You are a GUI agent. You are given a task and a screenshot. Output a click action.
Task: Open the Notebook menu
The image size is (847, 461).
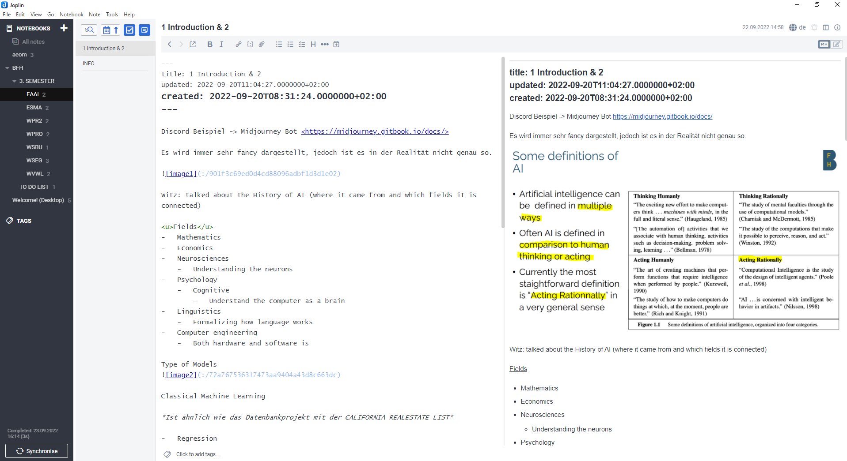tap(71, 14)
